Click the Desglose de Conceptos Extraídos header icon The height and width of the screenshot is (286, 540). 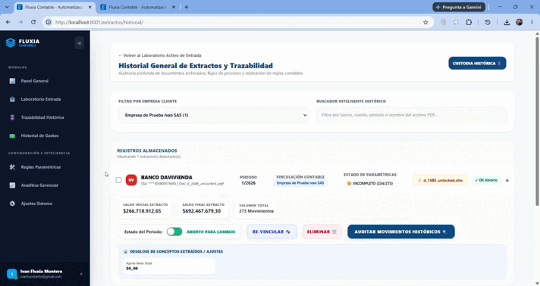(125, 252)
